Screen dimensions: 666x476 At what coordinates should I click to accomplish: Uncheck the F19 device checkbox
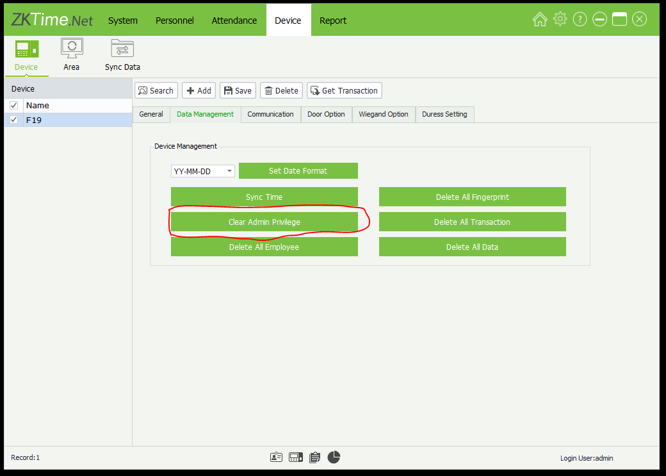13,120
